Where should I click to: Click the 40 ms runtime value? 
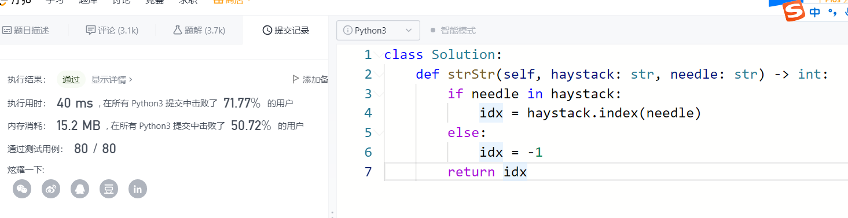75,103
